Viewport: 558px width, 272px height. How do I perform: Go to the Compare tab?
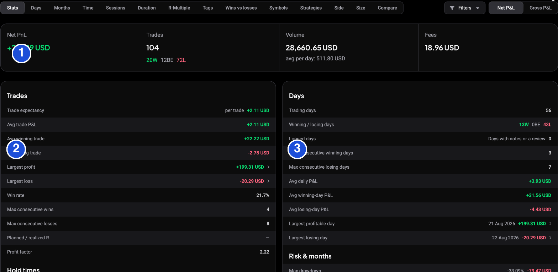[387, 8]
